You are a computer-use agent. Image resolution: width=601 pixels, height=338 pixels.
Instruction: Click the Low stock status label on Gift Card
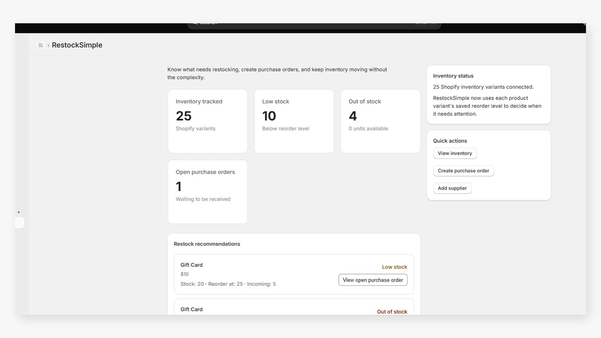(x=395, y=267)
